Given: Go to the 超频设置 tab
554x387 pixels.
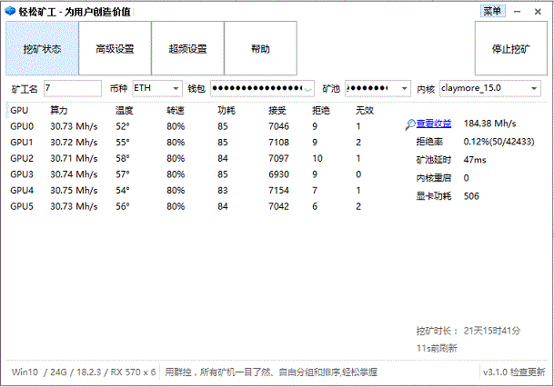Looking at the screenshot, I should click(x=187, y=48).
